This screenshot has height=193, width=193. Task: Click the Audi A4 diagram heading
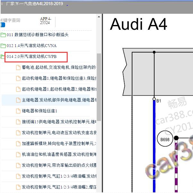point(138,24)
